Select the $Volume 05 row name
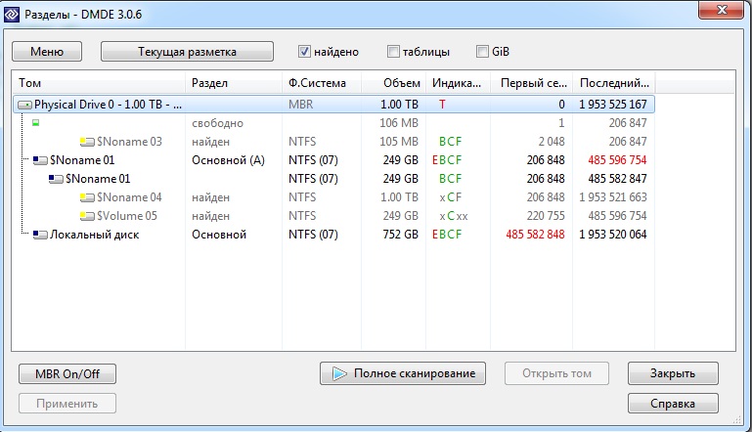The width and height of the screenshot is (752, 432). coord(127,216)
